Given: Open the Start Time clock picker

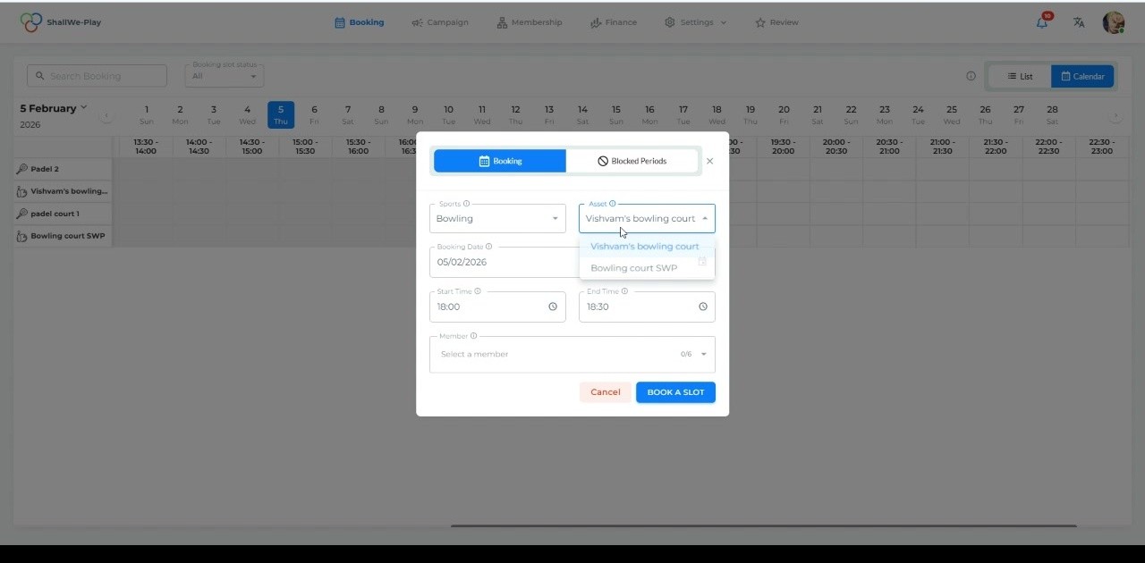Looking at the screenshot, I should tap(553, 307).
